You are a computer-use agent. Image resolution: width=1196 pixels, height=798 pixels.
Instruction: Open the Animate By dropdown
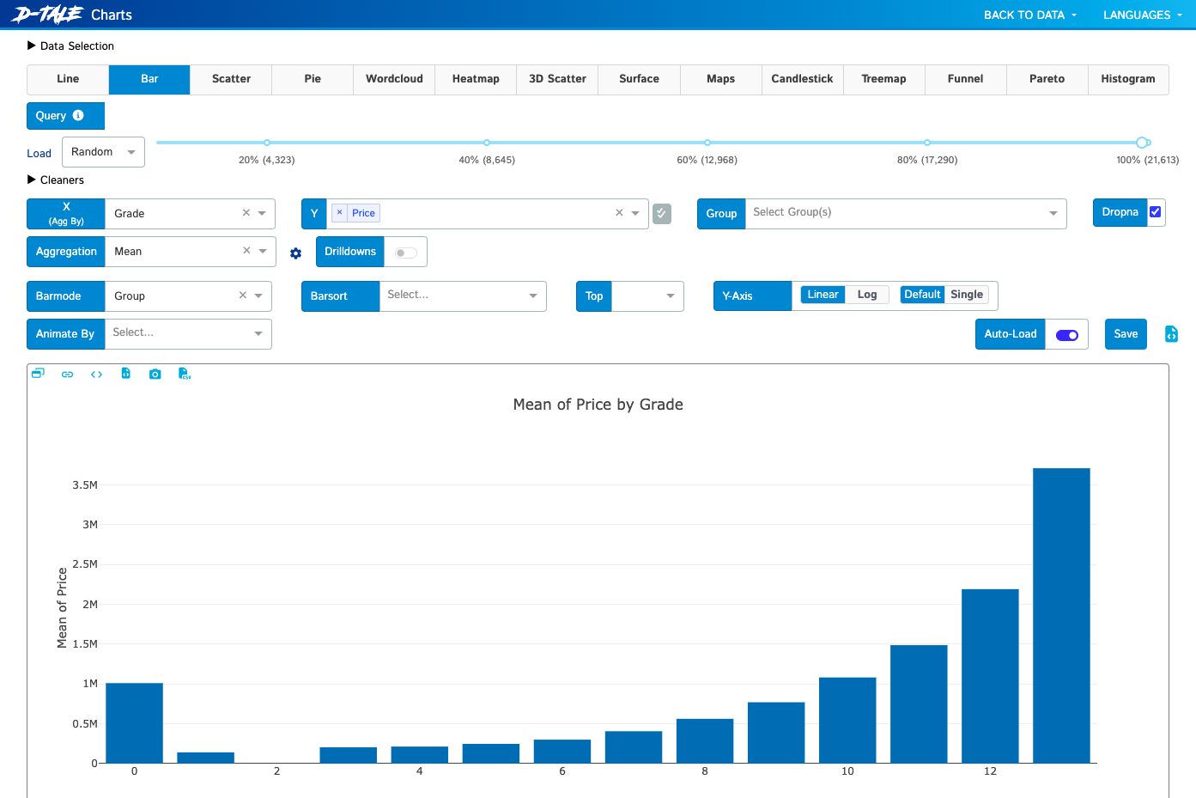tap(188, 333)
